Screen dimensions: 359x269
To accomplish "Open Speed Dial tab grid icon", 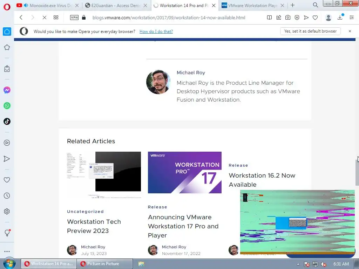I will pos(56,18).
